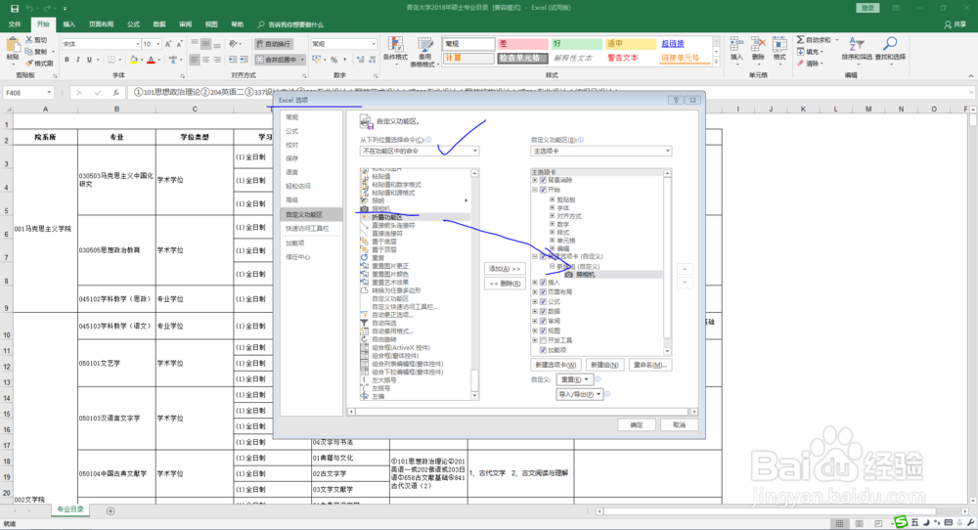978x530 pixels.
Task: Click the 新建组(N) button
Action: tap(604, 365)
